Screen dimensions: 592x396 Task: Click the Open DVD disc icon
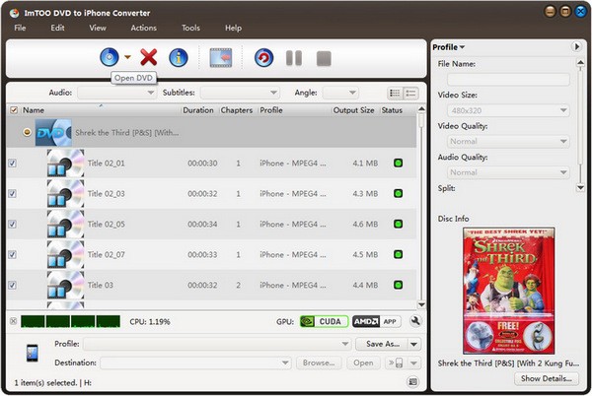[x=110, y=58]
